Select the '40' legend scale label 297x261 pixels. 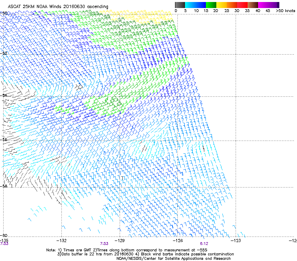point(258,10)
